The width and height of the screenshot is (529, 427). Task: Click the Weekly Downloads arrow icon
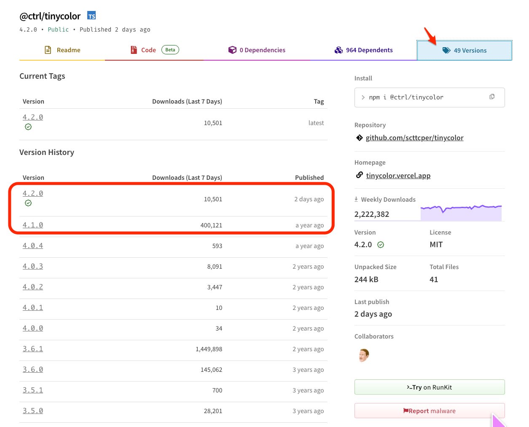356,199
